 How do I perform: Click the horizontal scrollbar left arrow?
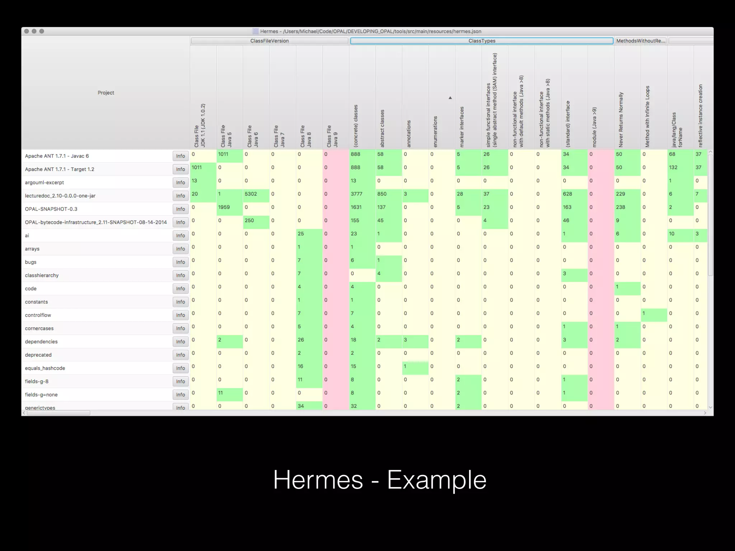point(24,413)
